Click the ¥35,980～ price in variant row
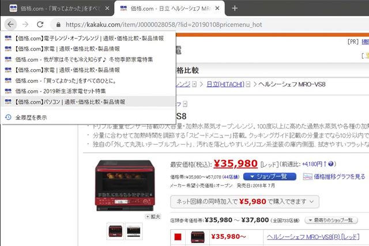Screen dimensions: 369x246 coord(228,236)
